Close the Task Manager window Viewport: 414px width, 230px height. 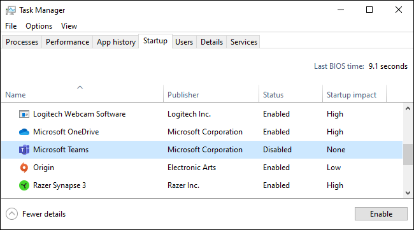coord(399,10)
